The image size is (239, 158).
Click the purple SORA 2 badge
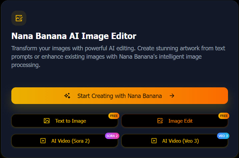pyautogui.click(x=112, y=136)
